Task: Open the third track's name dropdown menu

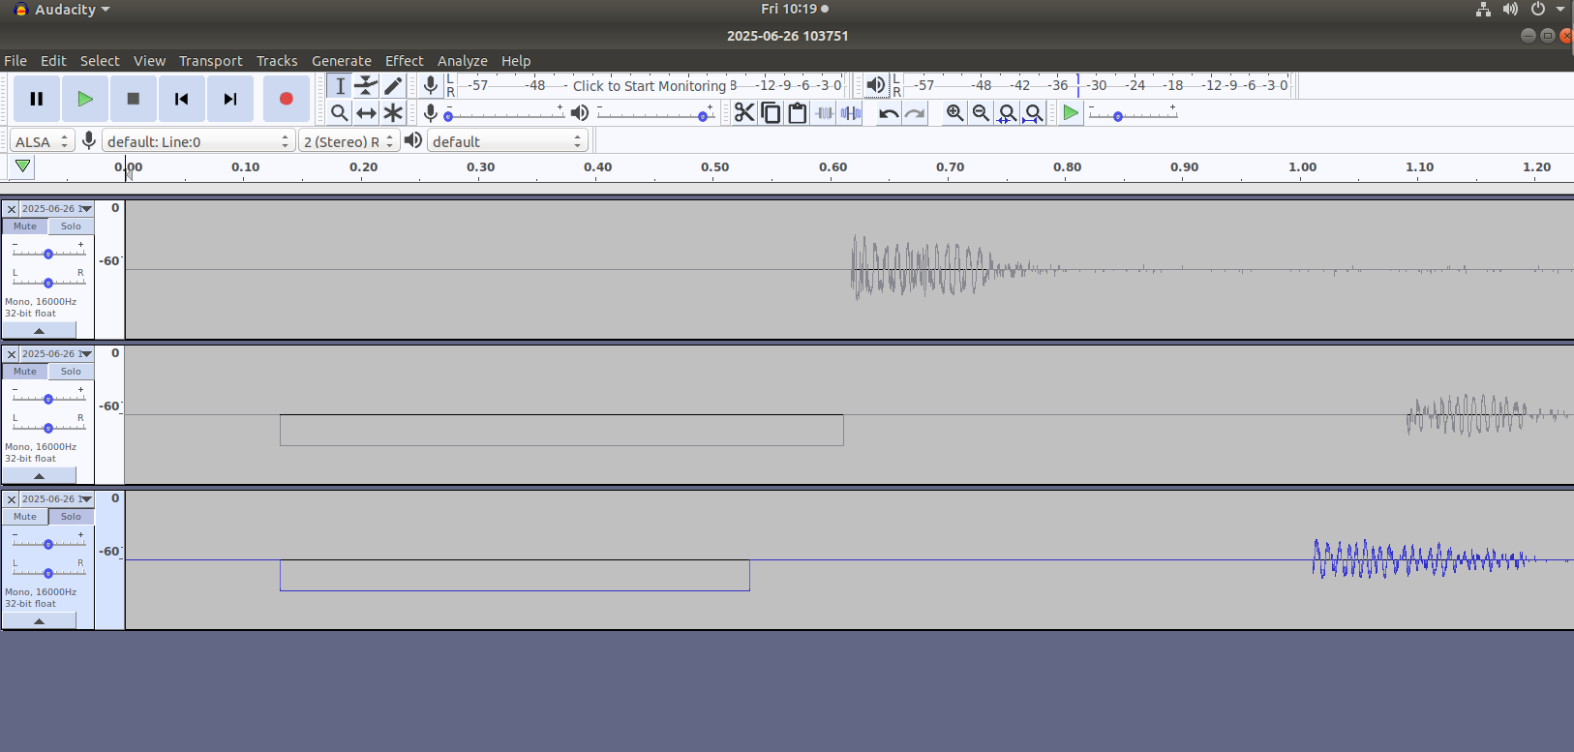Action: (x=57, y=499)
